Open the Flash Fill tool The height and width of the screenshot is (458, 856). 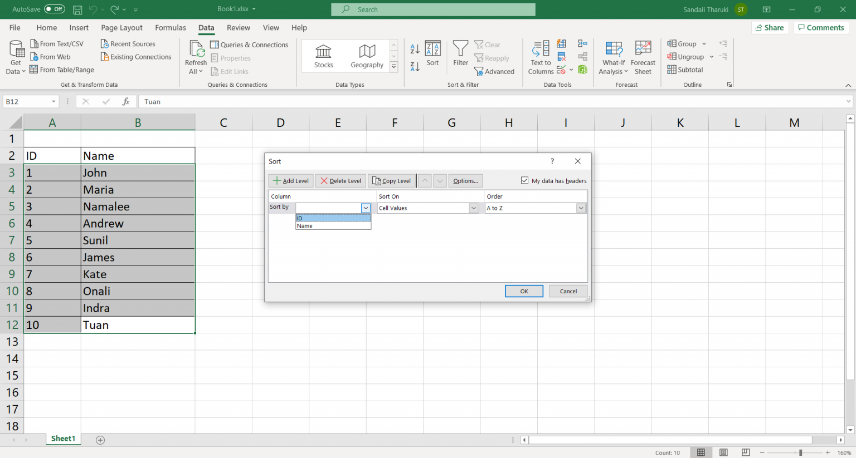click(x=561, y=44)
